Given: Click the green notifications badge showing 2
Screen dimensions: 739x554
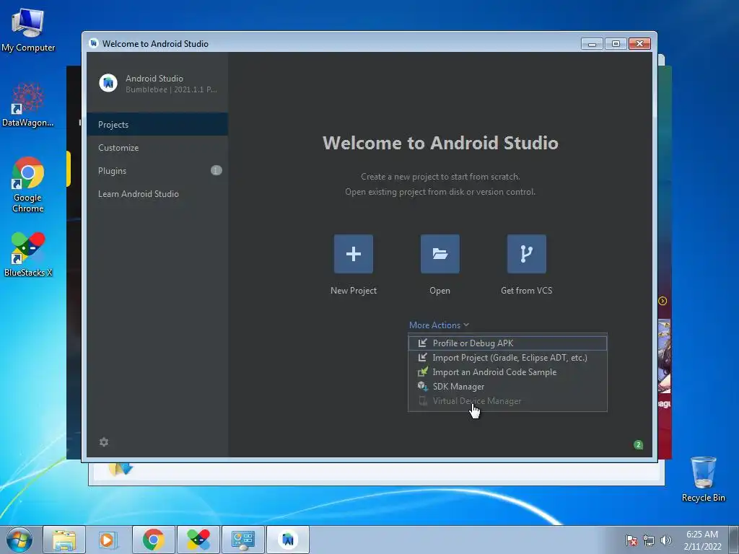Looking at the screenshot, I should pos(638,444).
